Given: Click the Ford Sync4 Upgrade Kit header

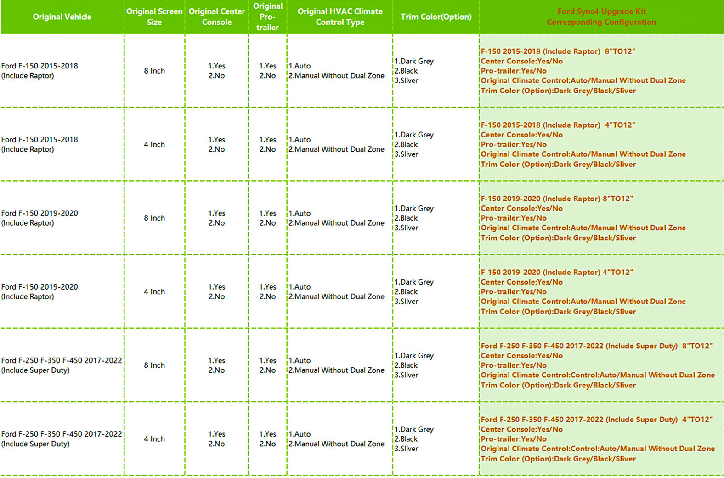Looking at the screenshot, I should pyautogui.click(x=601, y=17).
